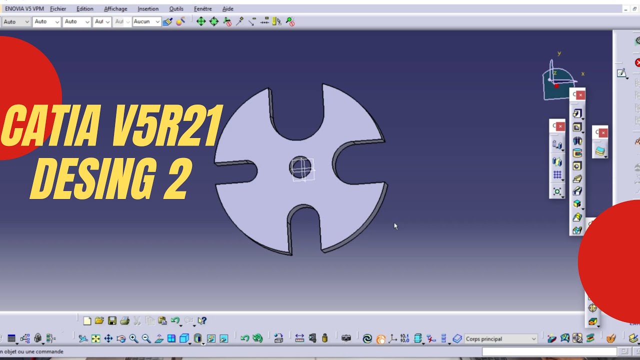
Task: Click the What's This help icon
Action: click(x=202, y=320)
